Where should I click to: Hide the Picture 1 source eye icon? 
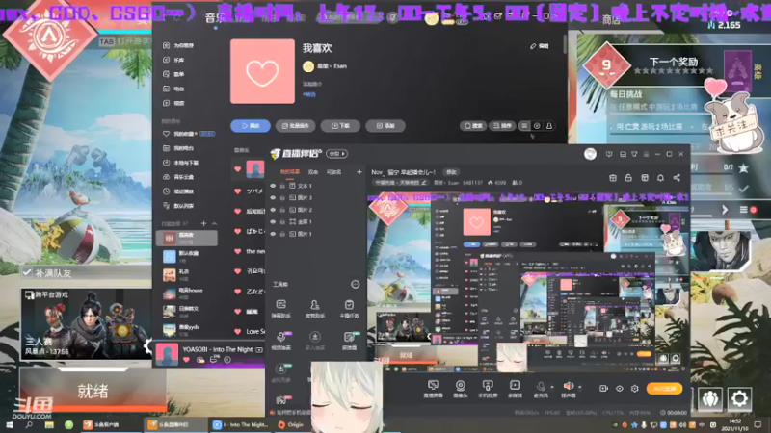pos(273,234)
